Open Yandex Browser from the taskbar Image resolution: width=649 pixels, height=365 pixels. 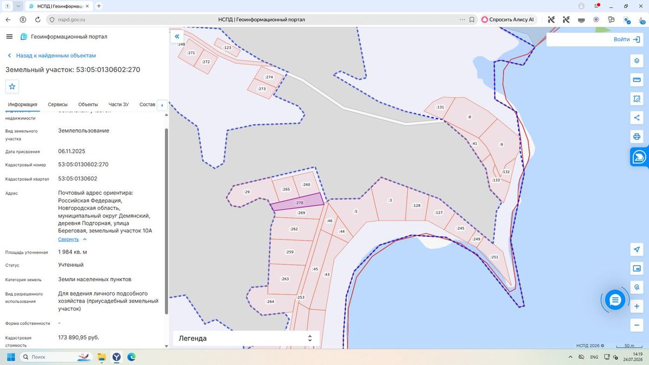coord(116,357)
